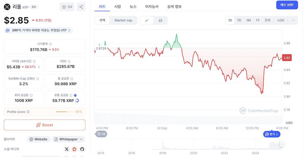Switch to candlestick chart view icon
This screenshot has width=303, height=157.
tap(160, 20)
